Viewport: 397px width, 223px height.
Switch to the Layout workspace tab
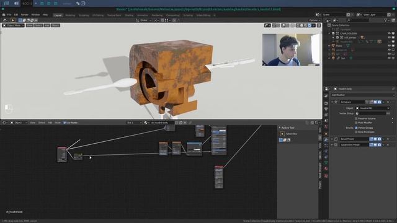58,15
